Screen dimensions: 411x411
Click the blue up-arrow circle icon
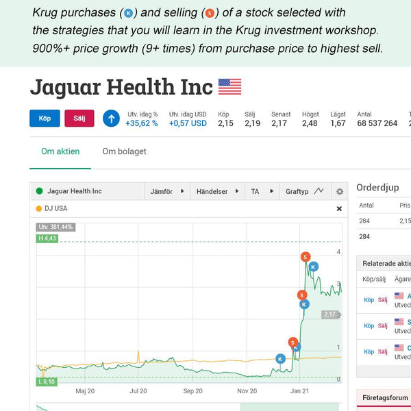click(x=111, y=119)
